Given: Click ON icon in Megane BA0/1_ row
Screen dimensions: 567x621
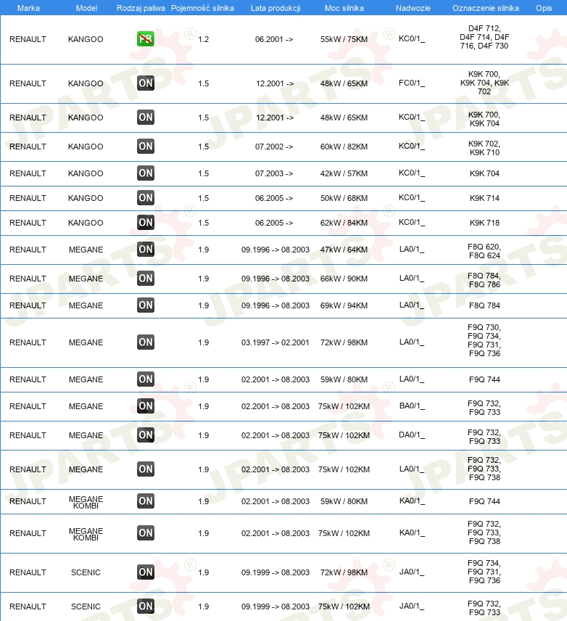Looking at the screenshot, I should (145, 406).
